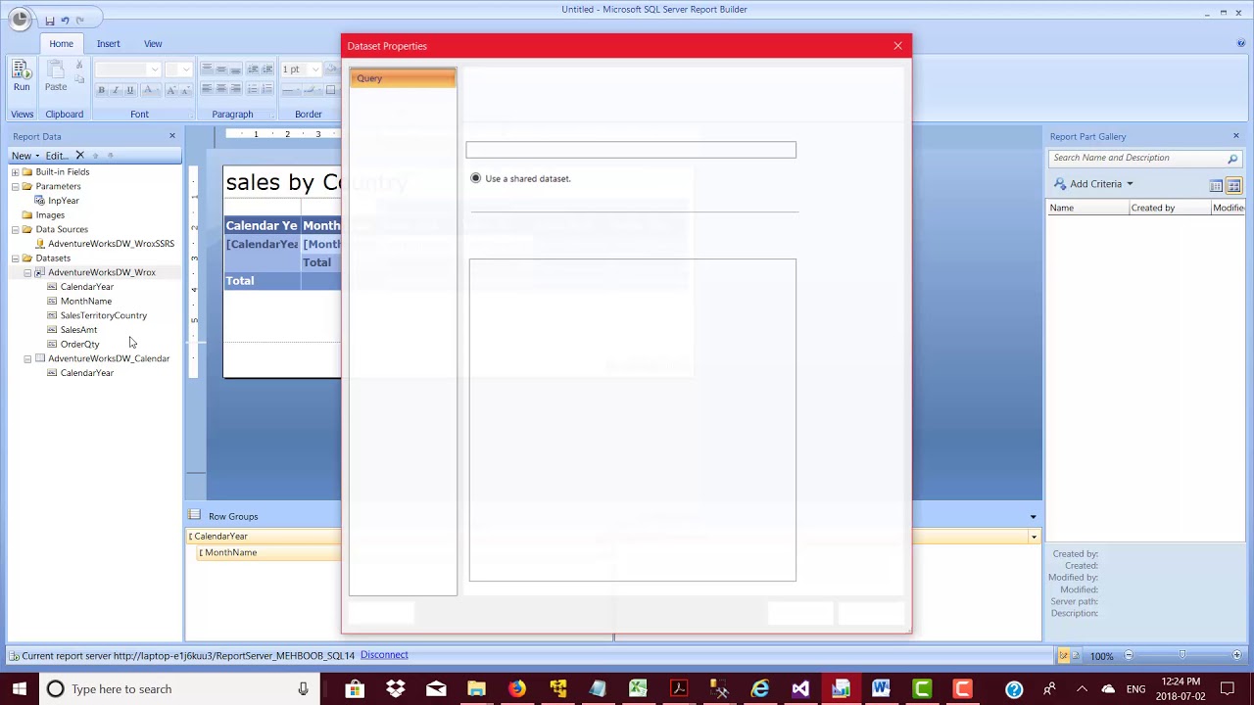Close the Dataset Properties dialog
This screenshot has width=1254, height=705.
pyautogui.click(x=897, y=46)
